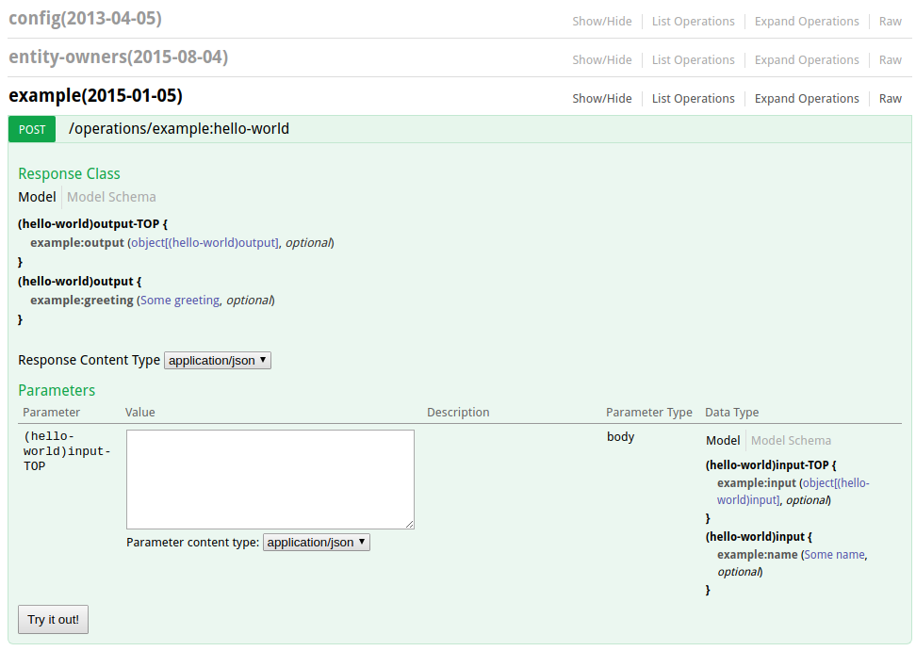Switch to Model Schema tab under Data Type
This screenshot has width=916, height=651.
coord(791,440)
